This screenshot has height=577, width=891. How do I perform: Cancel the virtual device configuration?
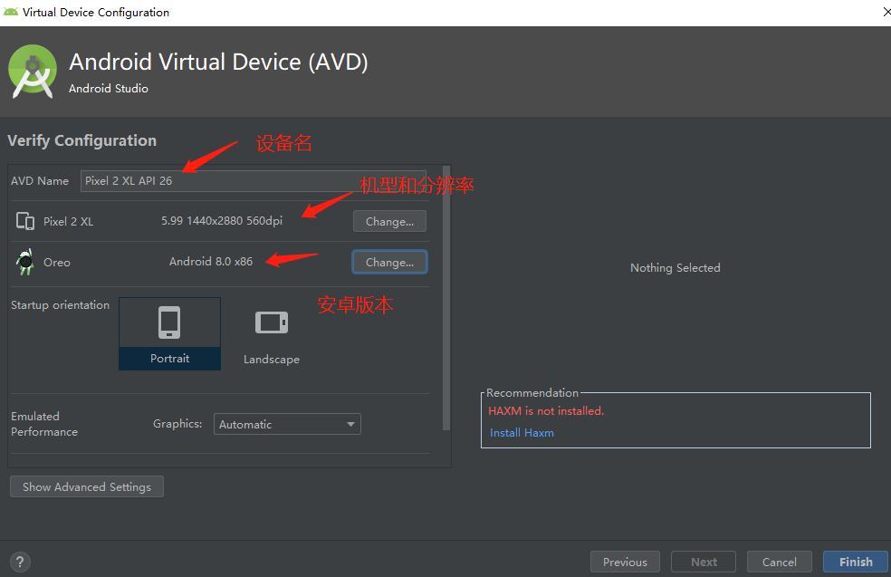tap(779, 562)
